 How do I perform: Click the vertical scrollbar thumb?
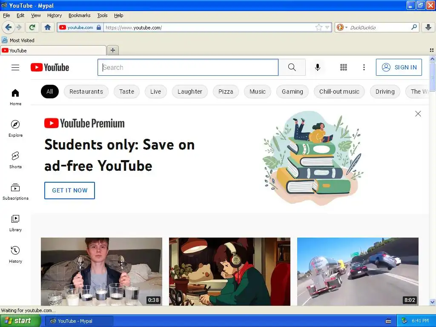coord(432,77)
